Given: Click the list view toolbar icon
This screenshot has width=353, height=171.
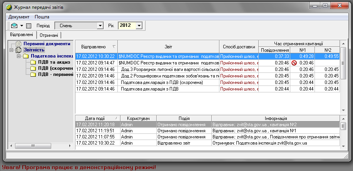Looking at the screenshot, I should tap(29, 26).
